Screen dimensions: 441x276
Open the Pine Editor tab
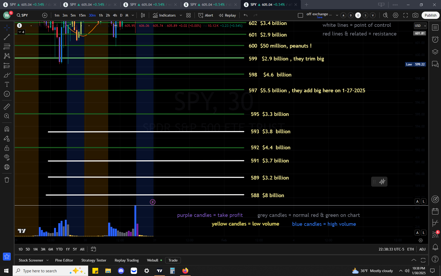pos(64,260)
